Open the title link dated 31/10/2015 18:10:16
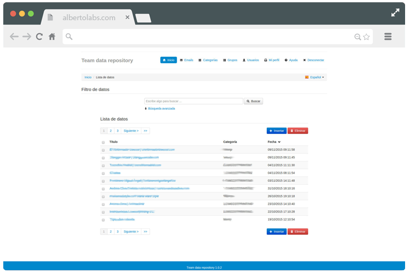The image size is (410, 273). pos(149,188)
